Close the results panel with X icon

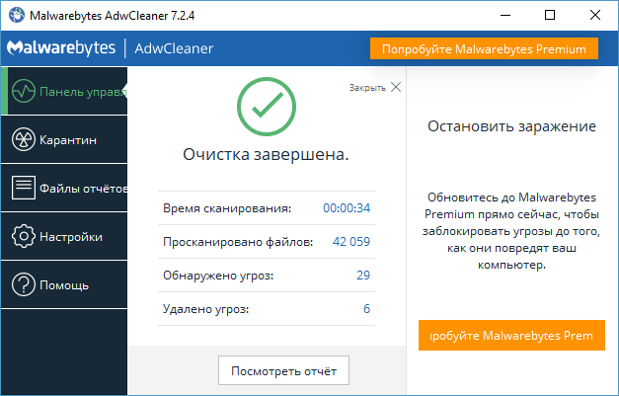click(x=396, y=87)
